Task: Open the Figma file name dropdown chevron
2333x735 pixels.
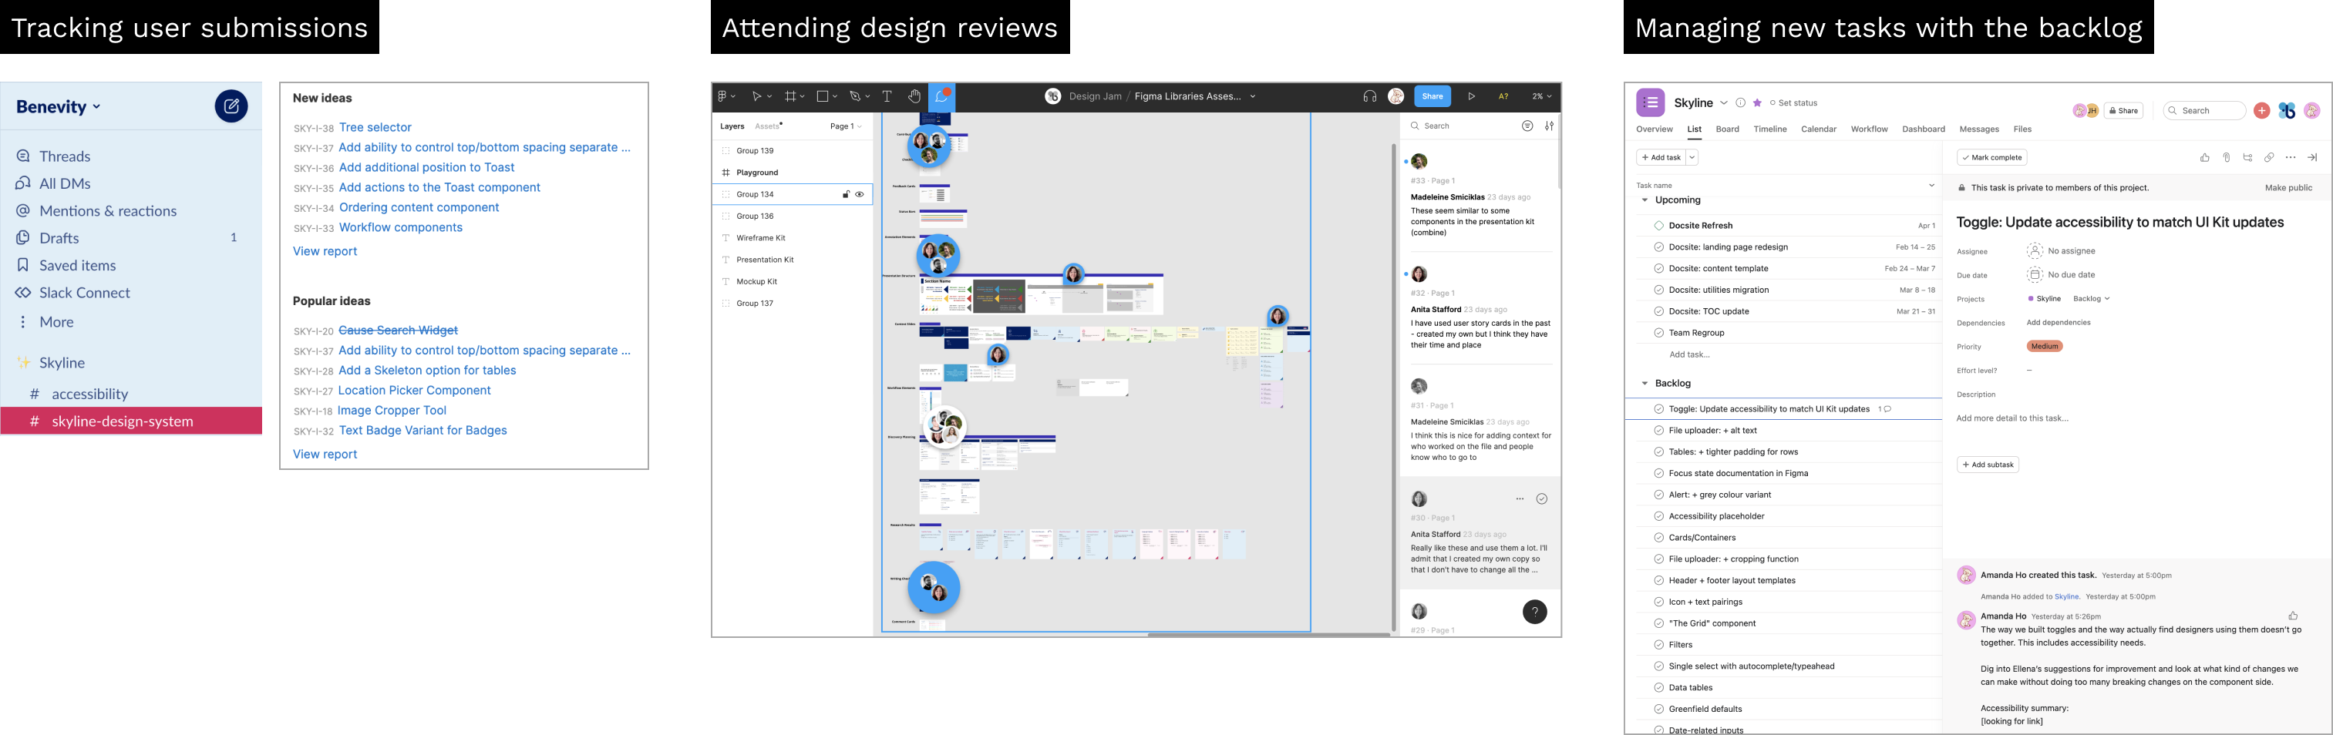Action: (x=1253, y=96)
